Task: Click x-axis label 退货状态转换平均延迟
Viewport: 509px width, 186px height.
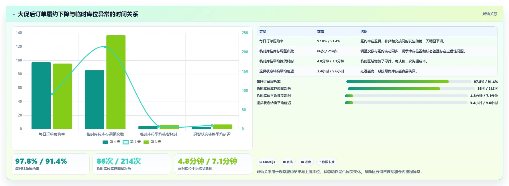Action: click(212, 134)
